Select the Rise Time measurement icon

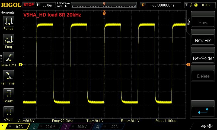[9, 57]
